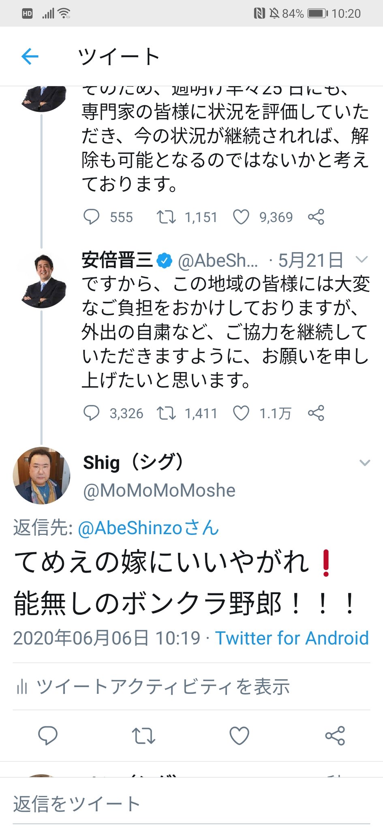Share the tweet with 9,369 likes
The image size is (383, 830).
316,217
